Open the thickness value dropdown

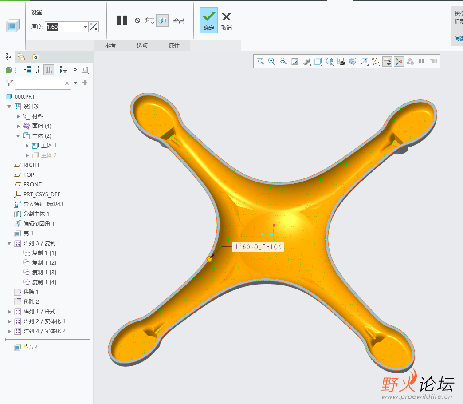85,27
